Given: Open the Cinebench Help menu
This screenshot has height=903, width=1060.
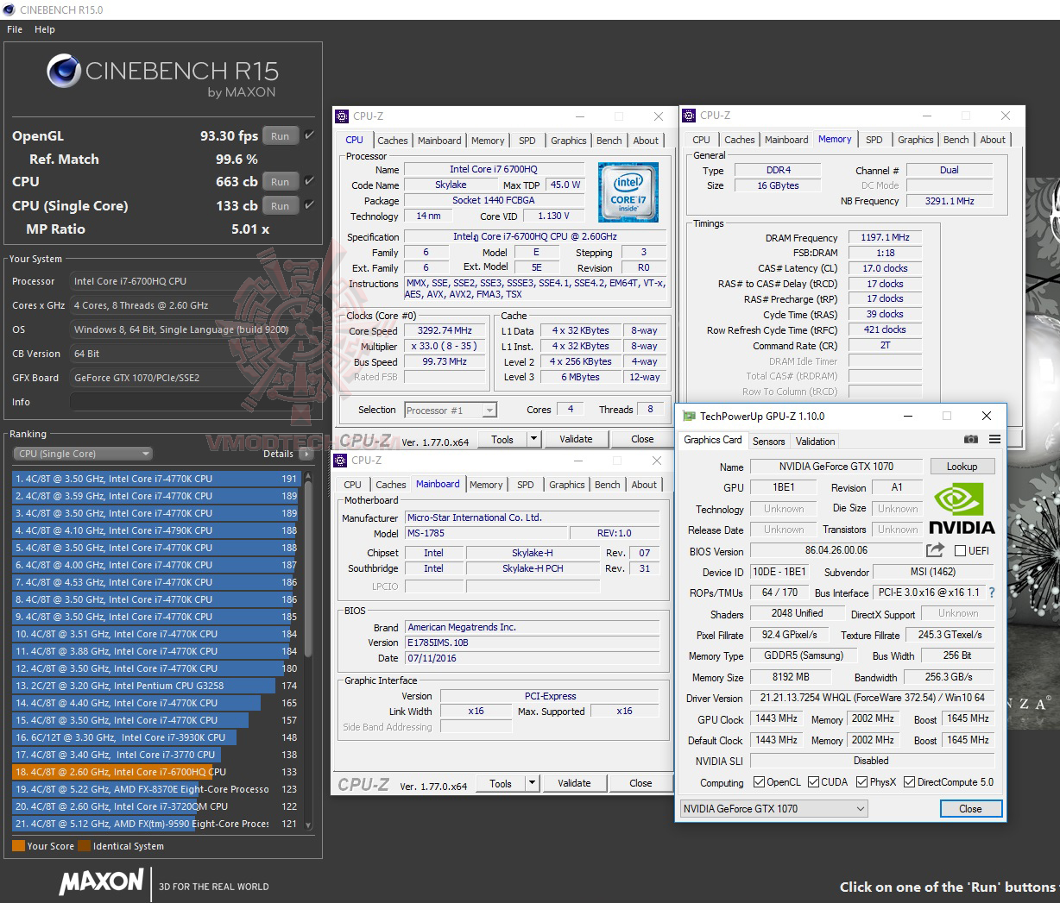Looking at the screenshot, I should [x=45, y=29].
